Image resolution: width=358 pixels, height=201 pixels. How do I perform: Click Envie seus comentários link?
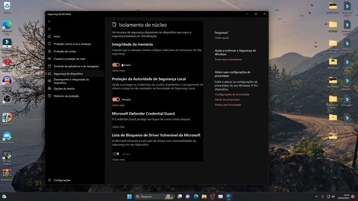click(x=228, y=60)
